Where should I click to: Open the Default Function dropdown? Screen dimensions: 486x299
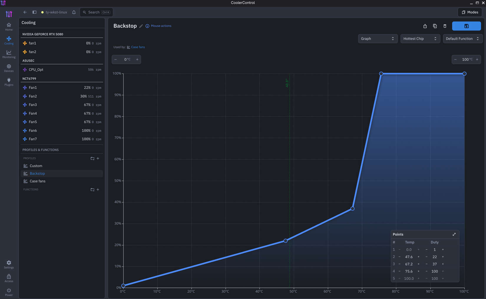click(462, 39)
